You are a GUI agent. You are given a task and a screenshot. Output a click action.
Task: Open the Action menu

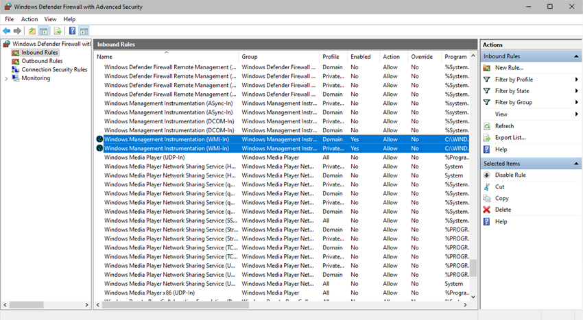tap(29, 19)
